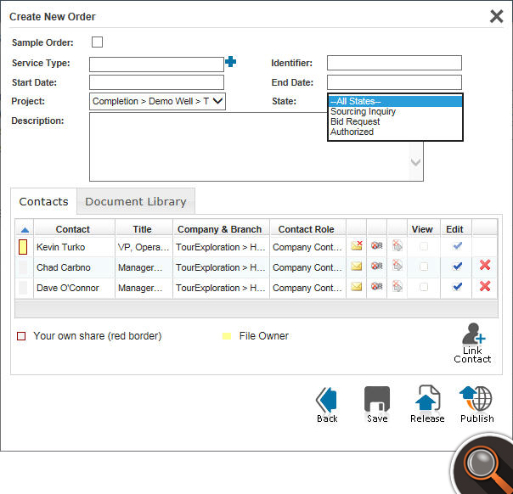Click the Publish globe icon

(x=476, y=400)
